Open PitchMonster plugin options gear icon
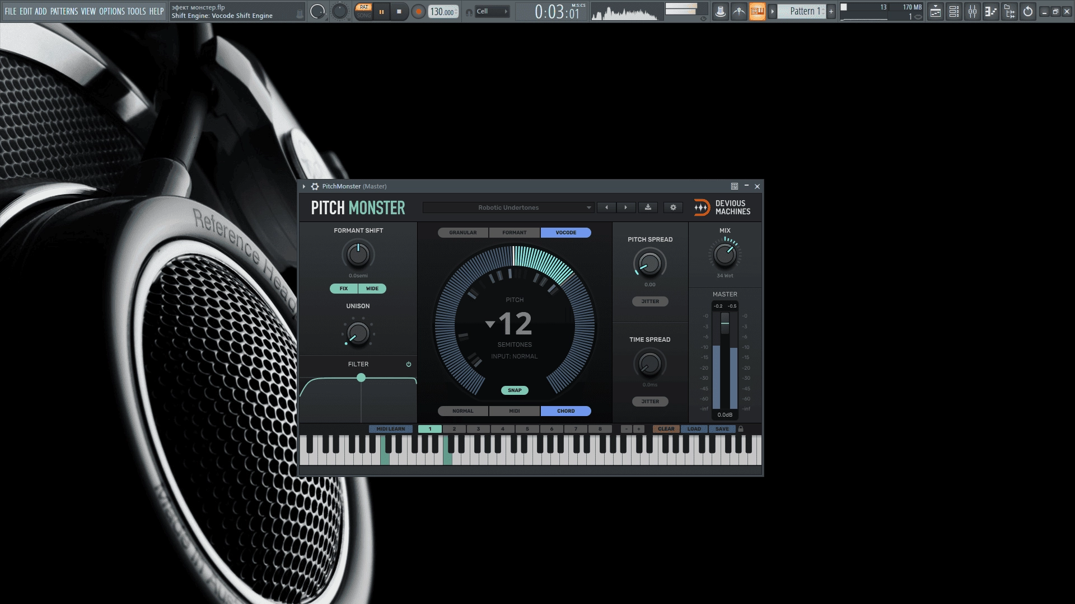1075x604 pixels. [x=315, y=186]
